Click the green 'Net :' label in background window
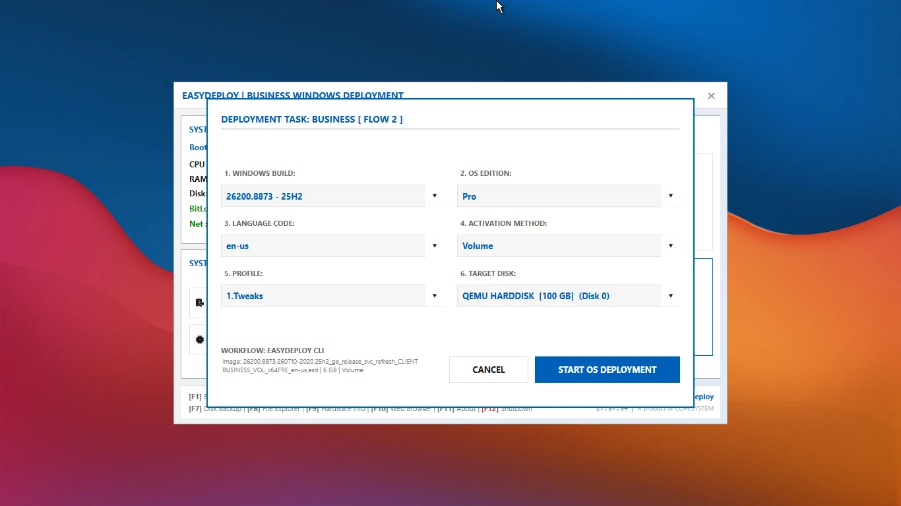The image size is (901, 506). [x=197, y=223]
